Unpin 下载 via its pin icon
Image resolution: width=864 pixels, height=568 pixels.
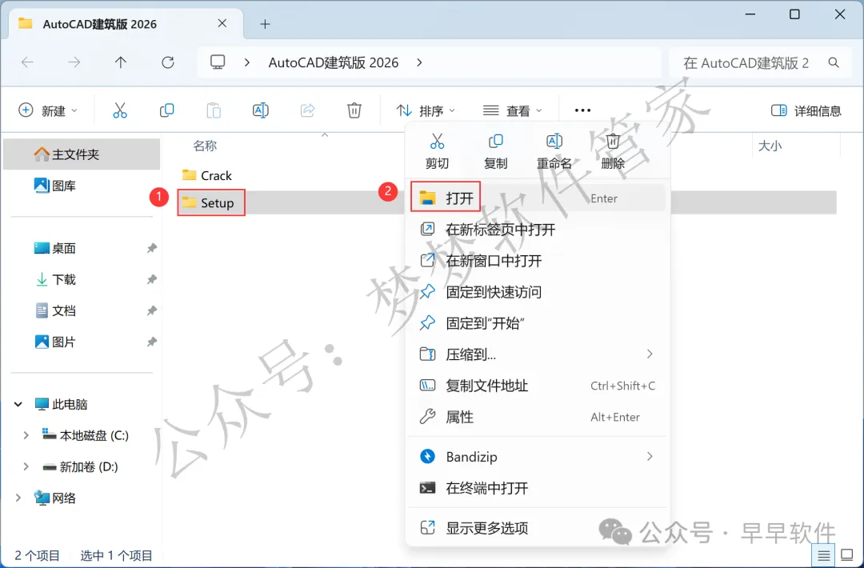(151, 279)
